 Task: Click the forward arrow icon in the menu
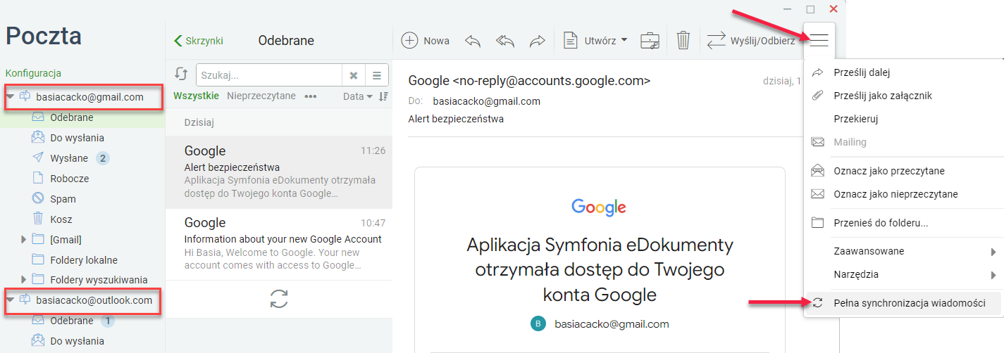[x=818, y=72]
